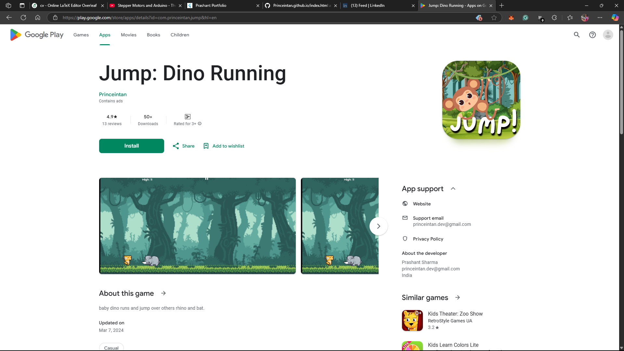Screen dimensions: 624x351
Task: Click the Support email envelope icon
Action: pyautogui.click(x=405, y=218)
